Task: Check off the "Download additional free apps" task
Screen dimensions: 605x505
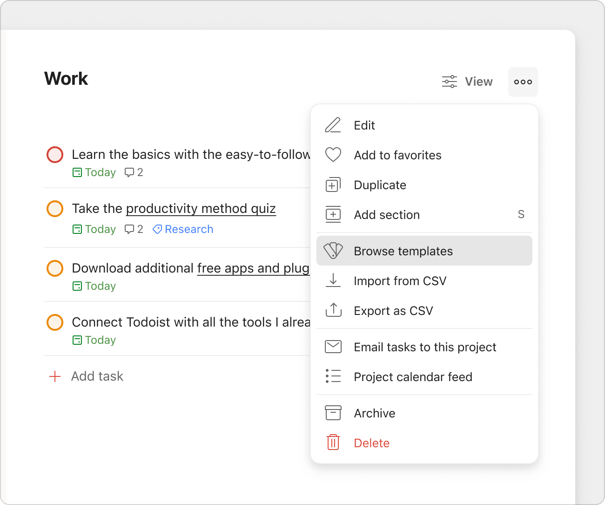Action: pos(54,268)
